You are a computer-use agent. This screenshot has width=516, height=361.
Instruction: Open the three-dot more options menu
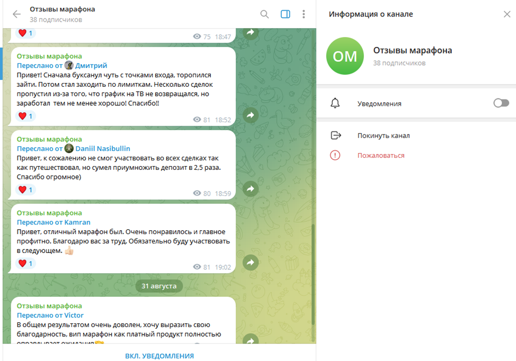[304, 14]
